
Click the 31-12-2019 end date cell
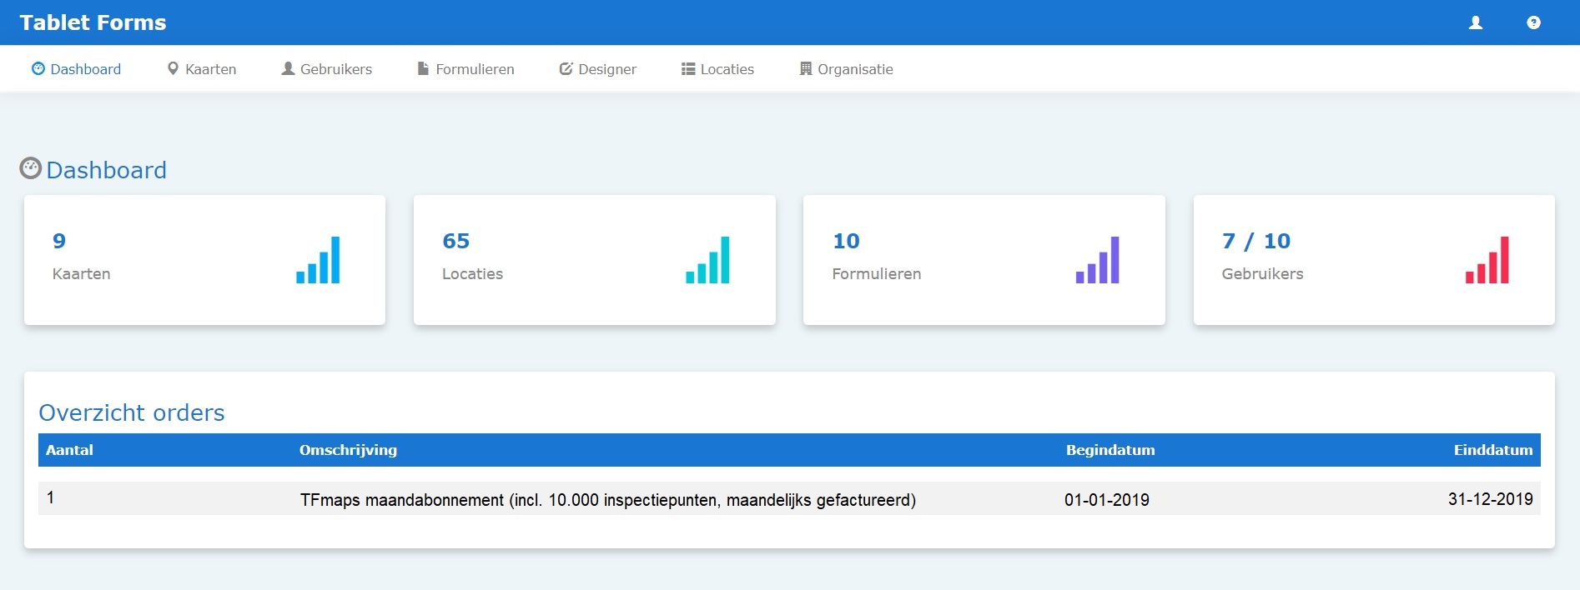[x=1491, y=499]
